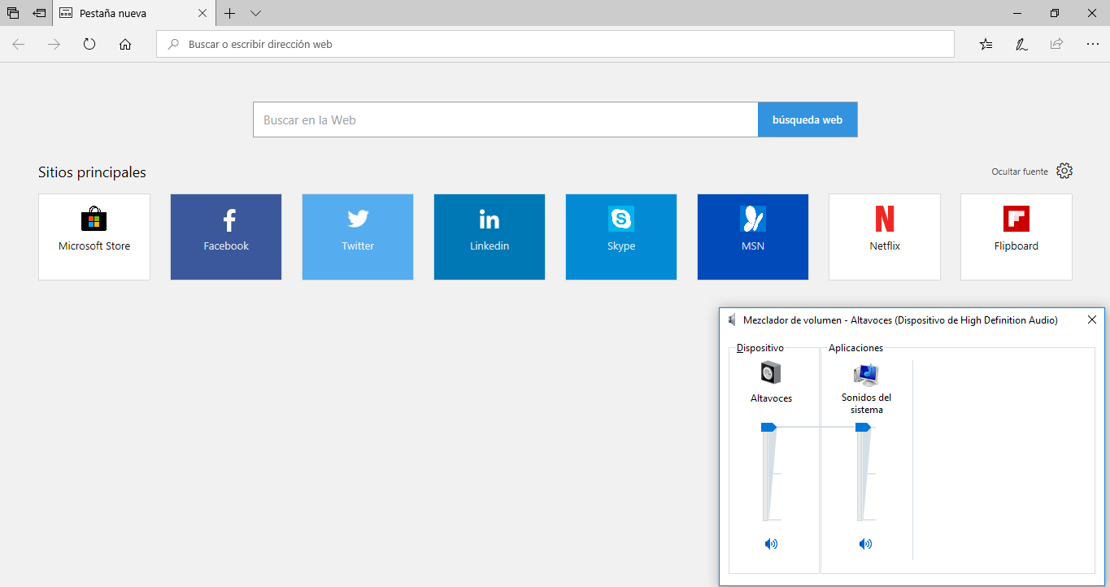The image size is (1110, 587).
Task: Open page settings gear icon
Action: tap(1064, 171)
